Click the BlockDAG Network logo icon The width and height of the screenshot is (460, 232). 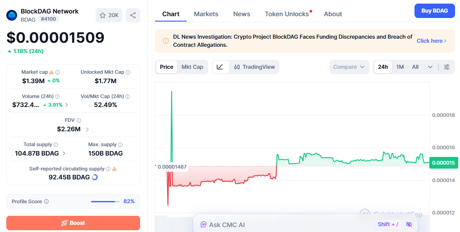tap(12, 15)
